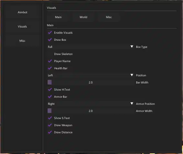Toggle the Player Name checkbox
The height and width of the screenshot is (154, 183).
tap(50, 61)
